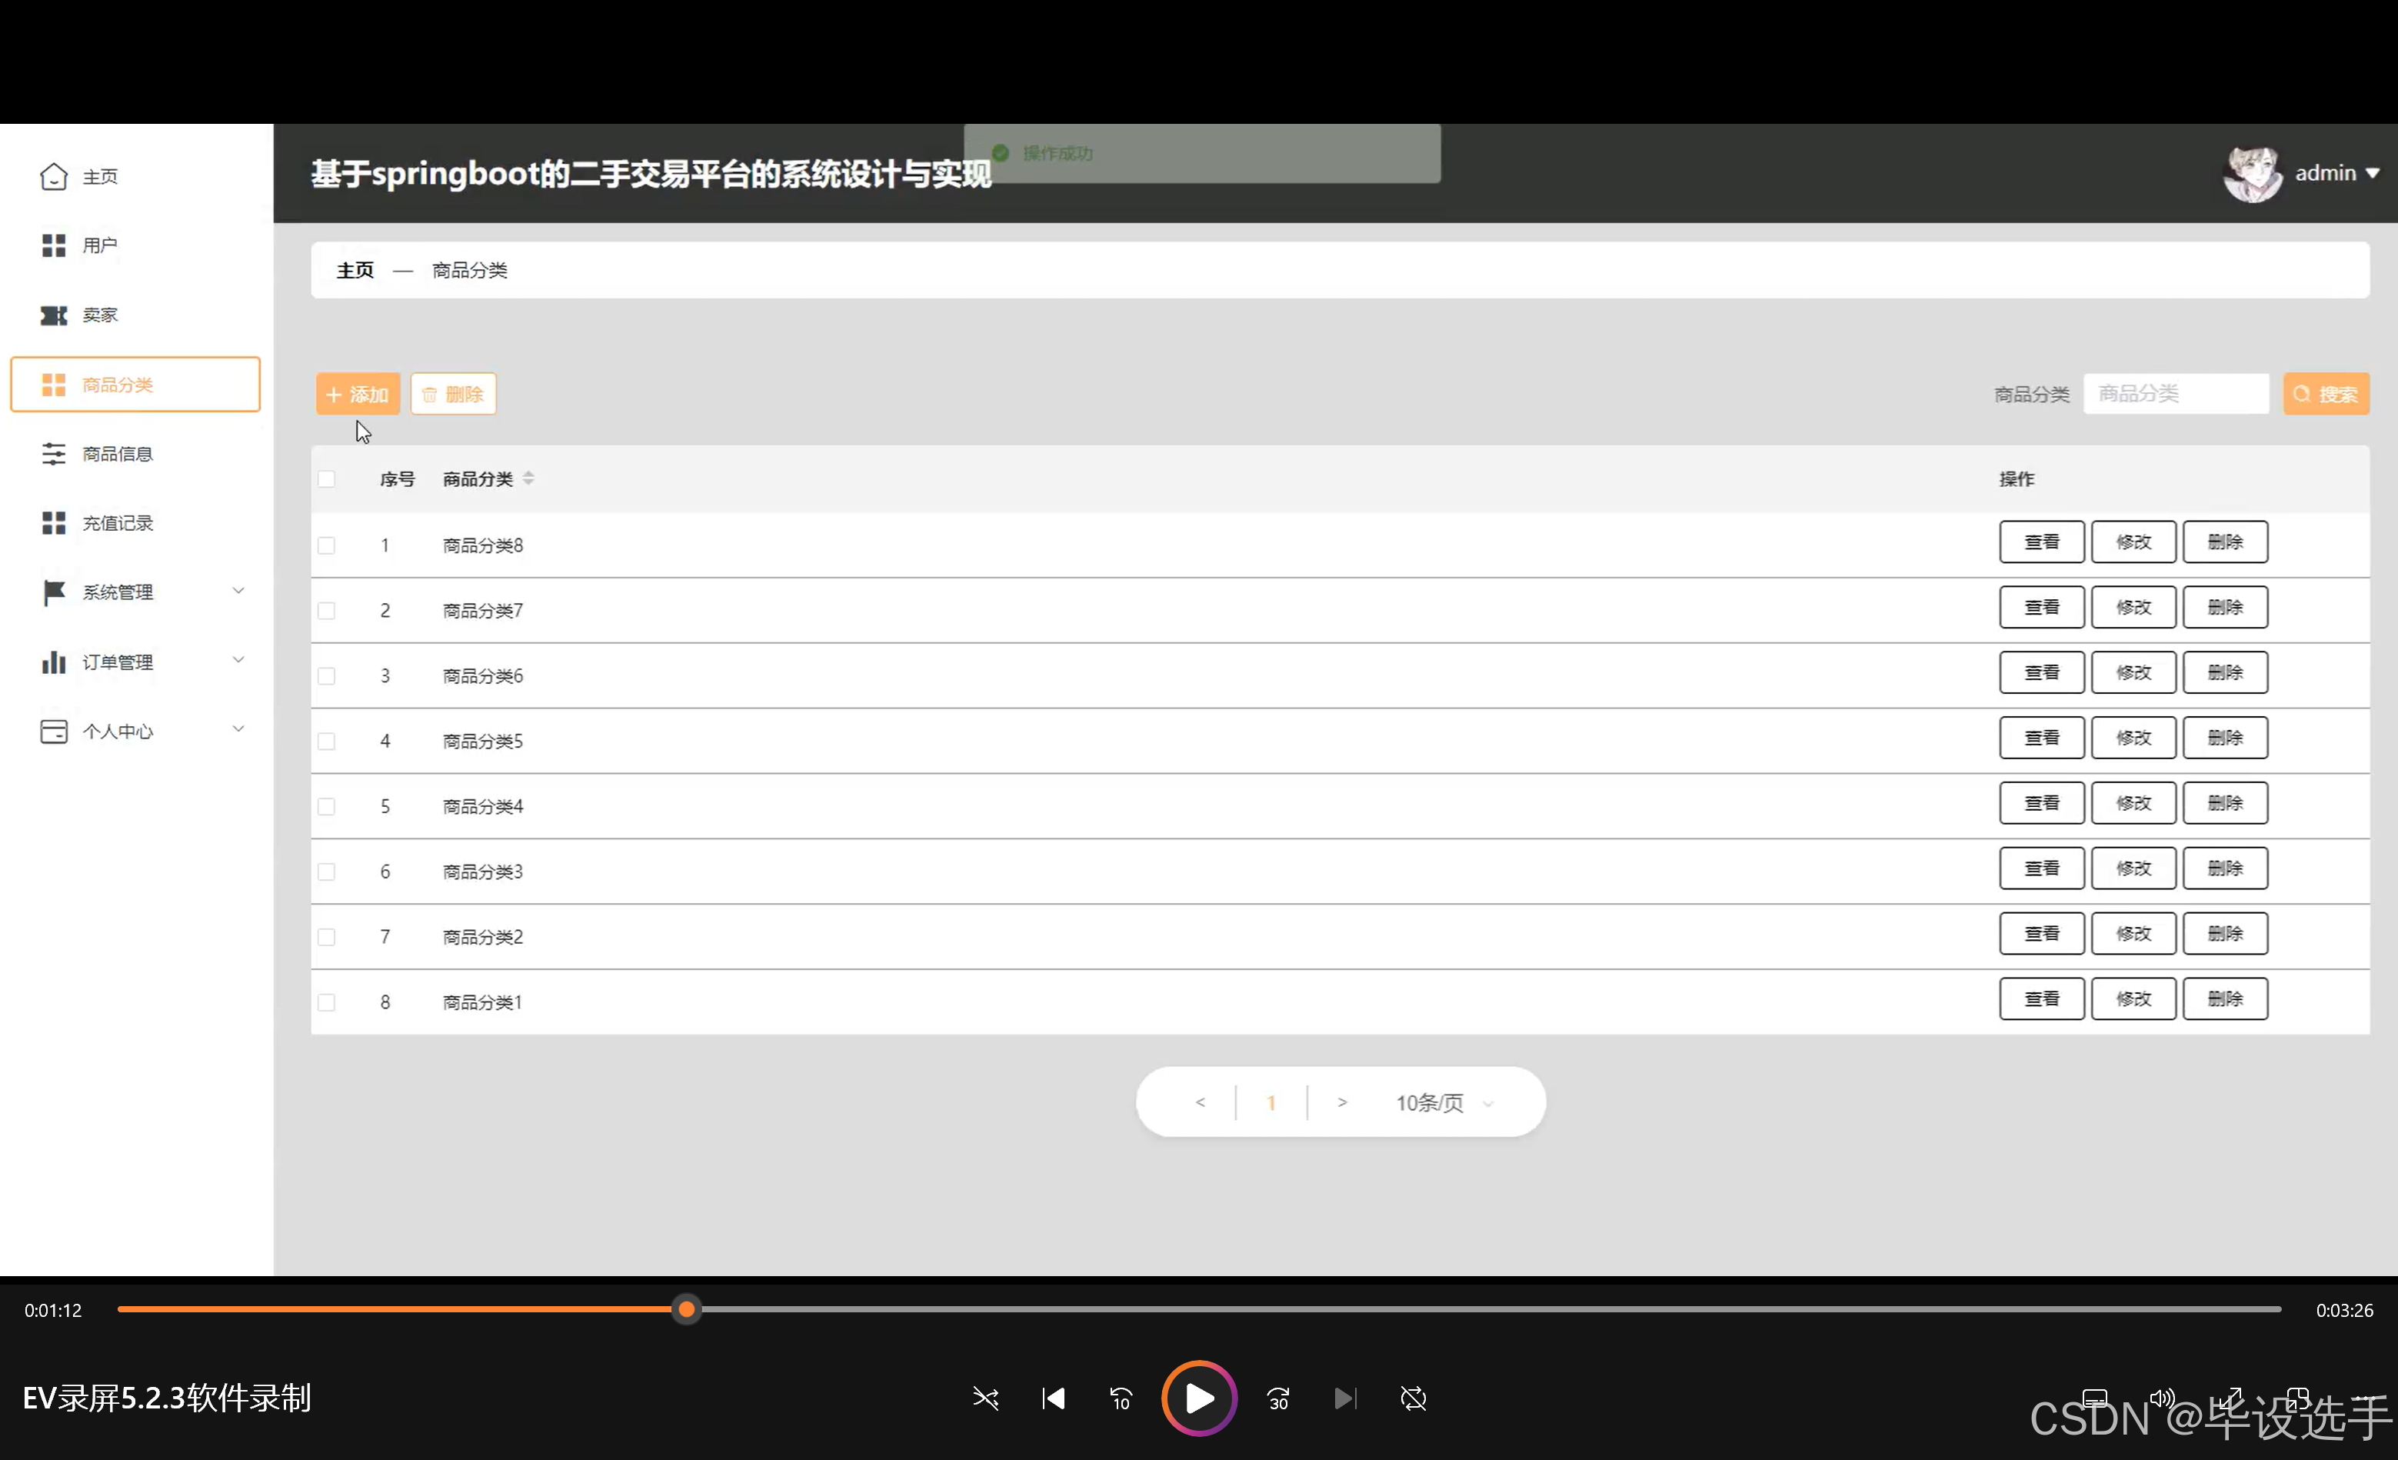
Task: Click the mini-player window icon
Action: (2298, 1398)
